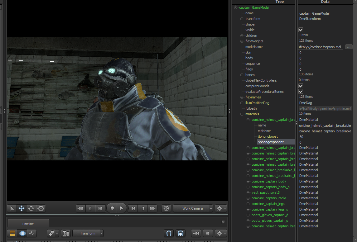Select the combine_captain_legs_s material row
The width and height of the screenshot is (357, 242).
coord(270,210)
